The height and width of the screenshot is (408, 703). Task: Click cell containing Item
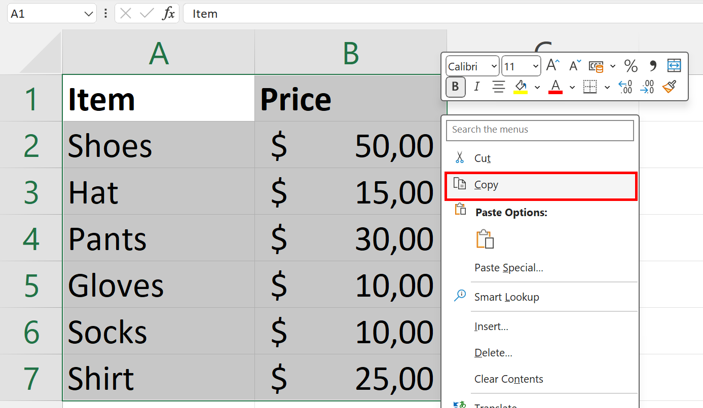click(159, 98)
